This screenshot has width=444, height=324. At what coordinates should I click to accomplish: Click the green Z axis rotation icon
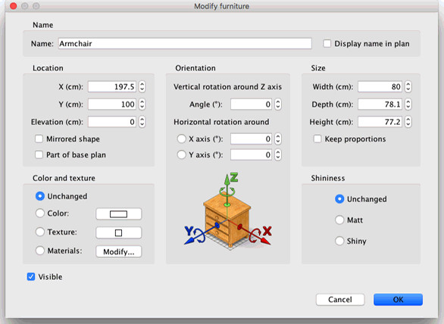coord(227,190)
